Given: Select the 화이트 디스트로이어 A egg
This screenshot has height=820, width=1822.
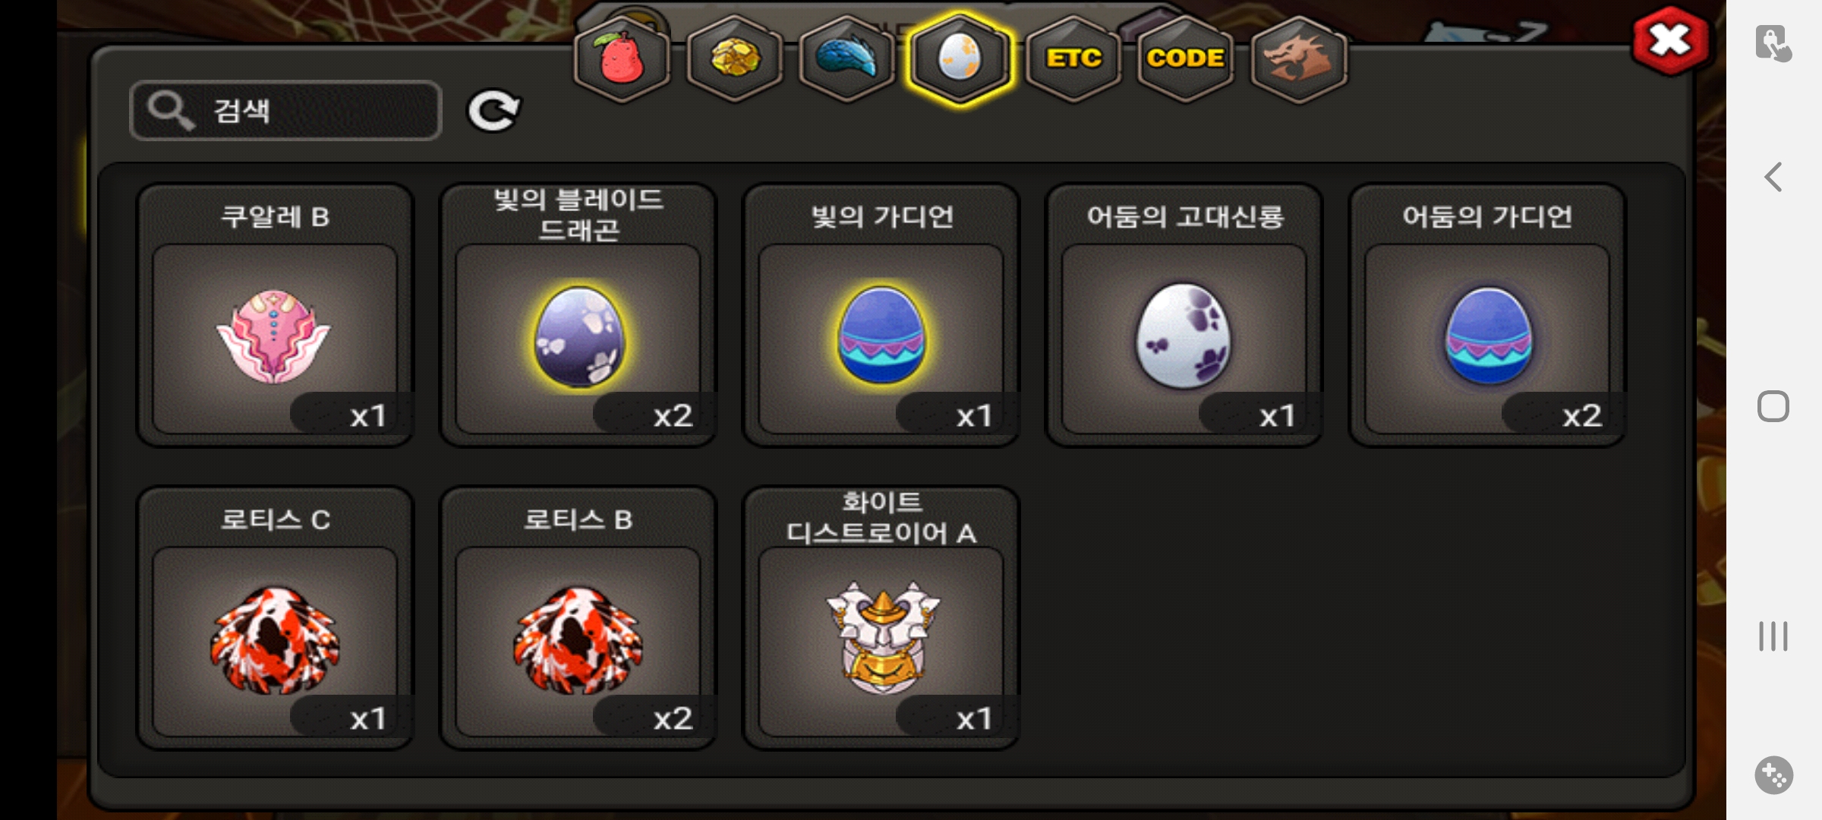Looking at the screenshot, I should coord(881,618).
